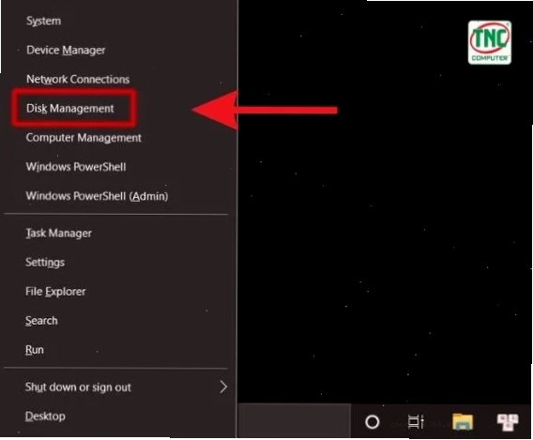This screenshot has width=533, height=440.
Task: Run Windows PowerShell (Admin)
Action: (x=97, y=196)
